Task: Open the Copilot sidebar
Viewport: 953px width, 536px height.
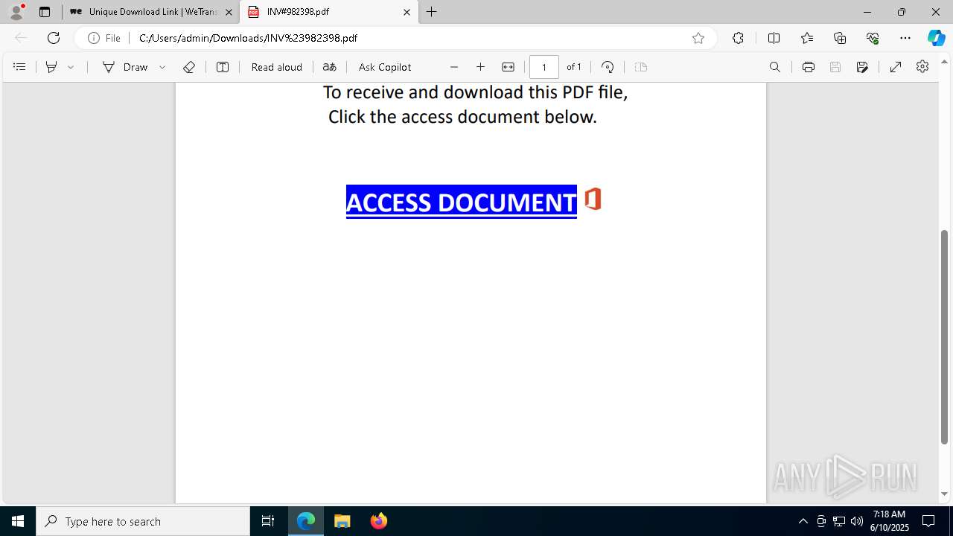Action: [x=936, y=38]
